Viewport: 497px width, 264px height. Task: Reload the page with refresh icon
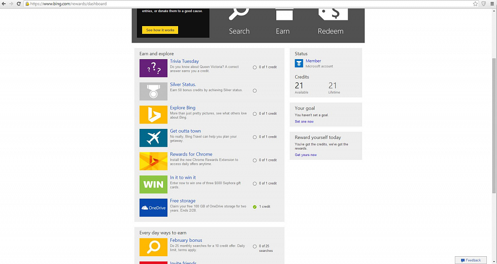(x=19, y=4)
